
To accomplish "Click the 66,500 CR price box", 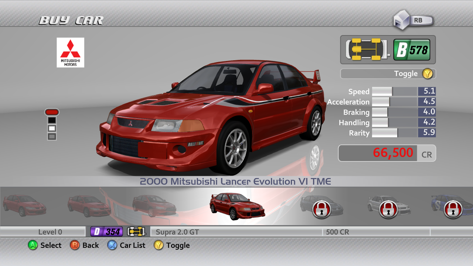I will click(x=387, y=153).
